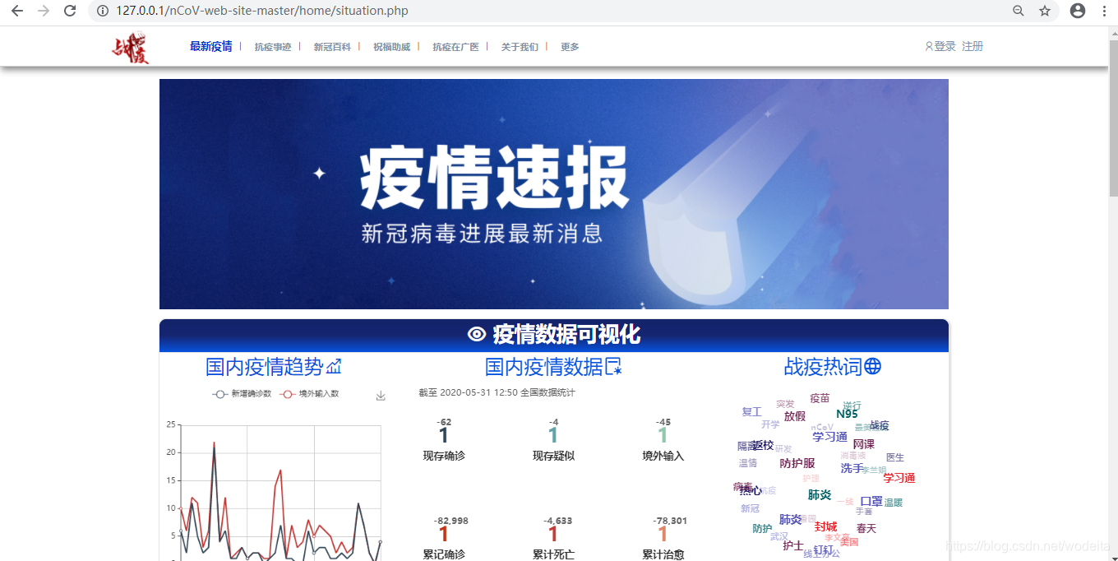Screen dimensions: 1118x561
Task: Reload the page with the refresh icon
Action: point(71,11)
